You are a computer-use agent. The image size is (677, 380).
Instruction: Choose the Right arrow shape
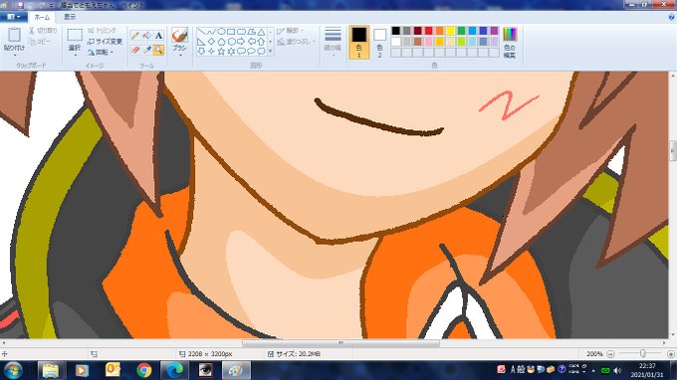tap(241, 42)
